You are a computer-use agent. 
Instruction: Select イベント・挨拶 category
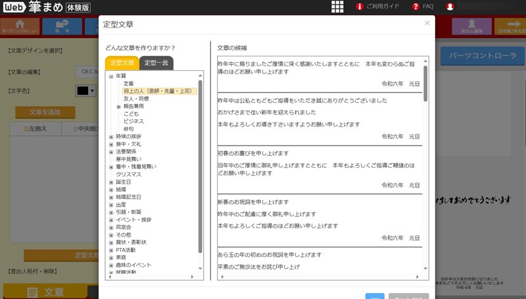tap(133, 220)
